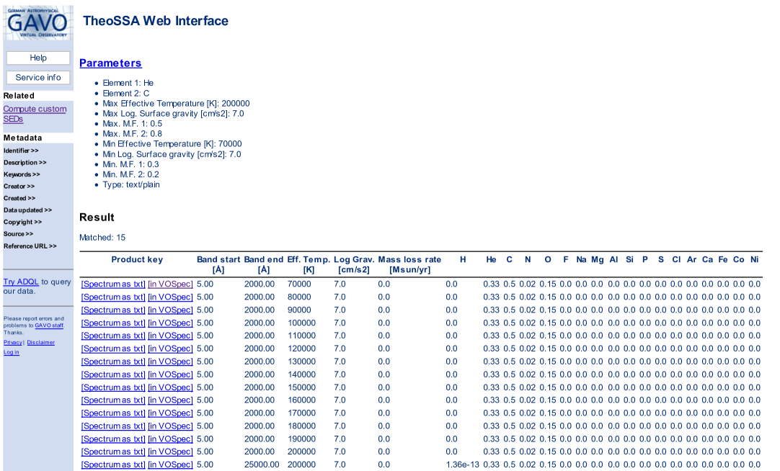Open the GAVO staff contact link
Image resolution: width=780 pixels, height=471 pixels.
tap(49, 326)
